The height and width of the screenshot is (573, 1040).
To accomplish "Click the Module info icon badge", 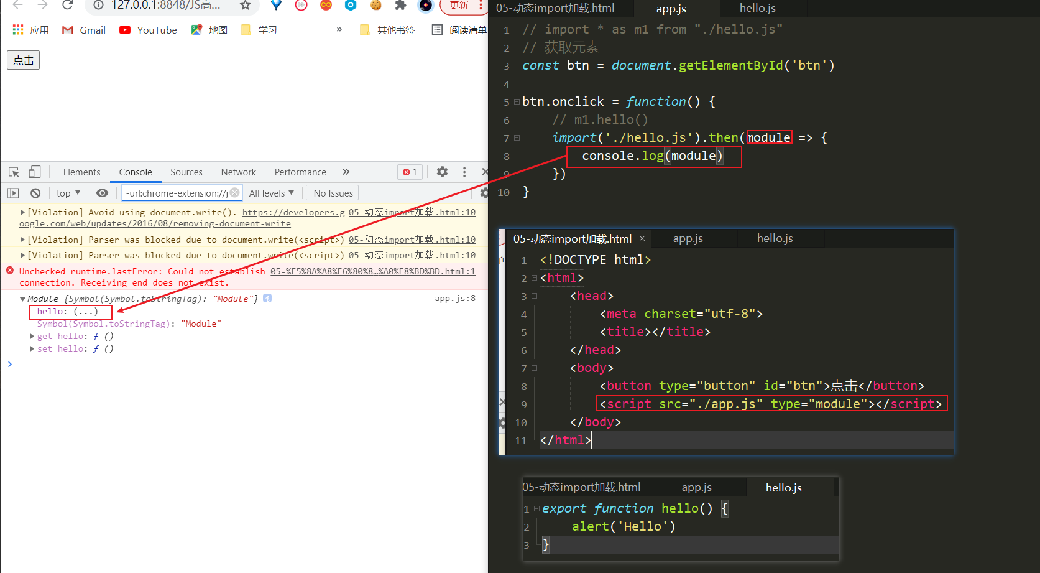I will [x=267, y=299].
